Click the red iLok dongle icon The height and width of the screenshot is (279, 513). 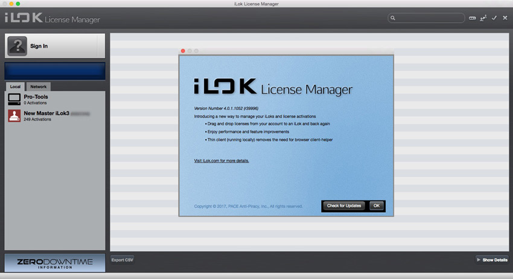14,116
